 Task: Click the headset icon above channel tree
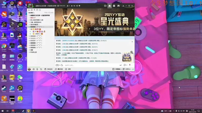pos(32,10)
